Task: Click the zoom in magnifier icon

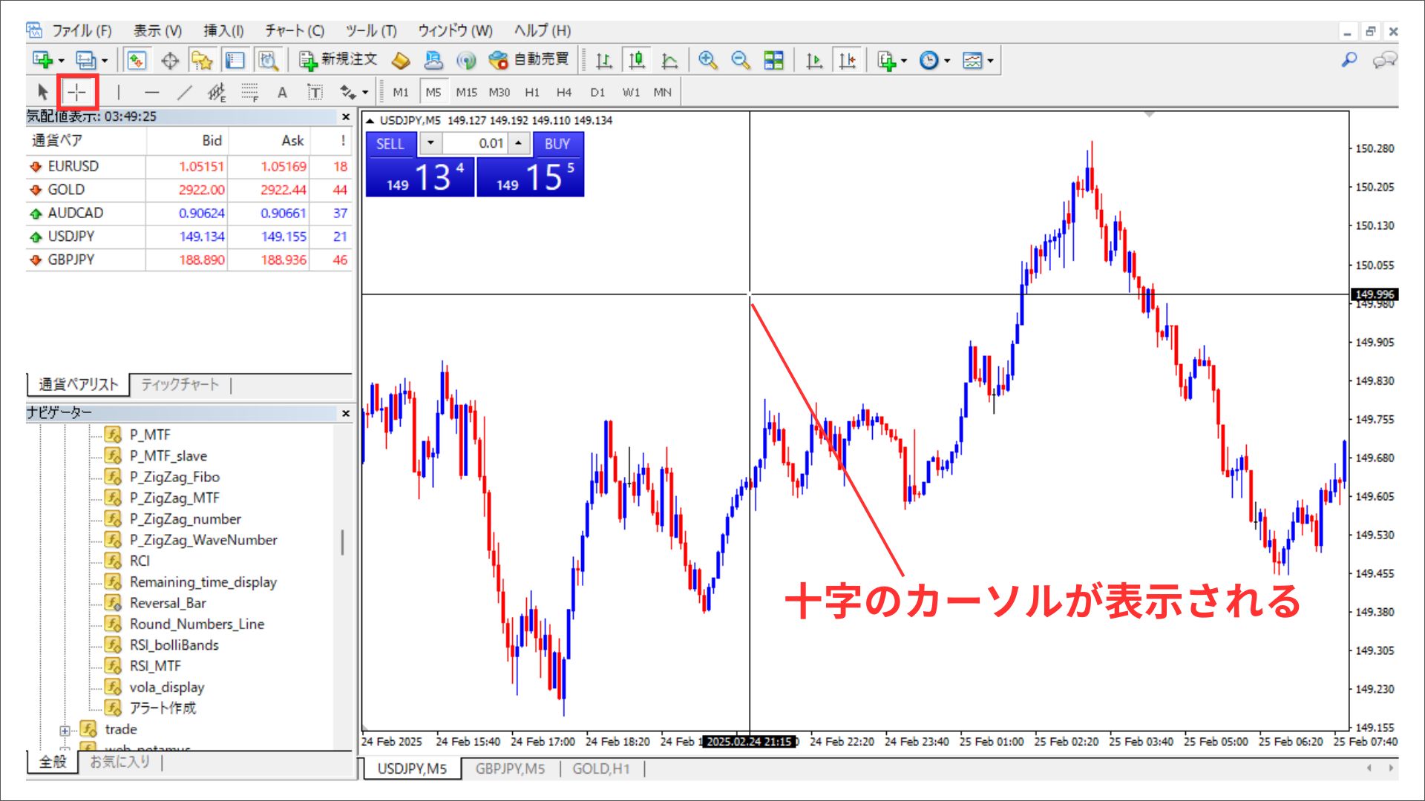Action: [707, 61]
